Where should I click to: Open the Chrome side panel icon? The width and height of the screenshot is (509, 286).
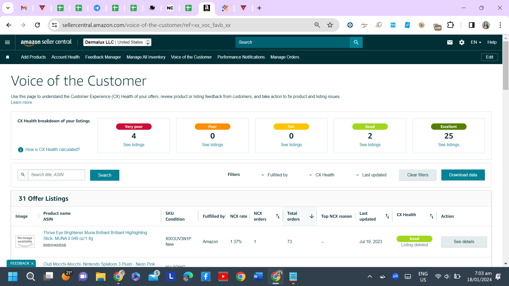(472, 25)
